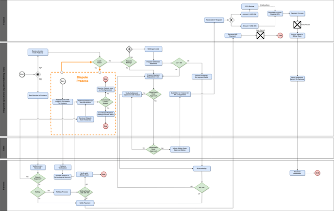Select the Require Netting decision diamond

pos(129,62)
